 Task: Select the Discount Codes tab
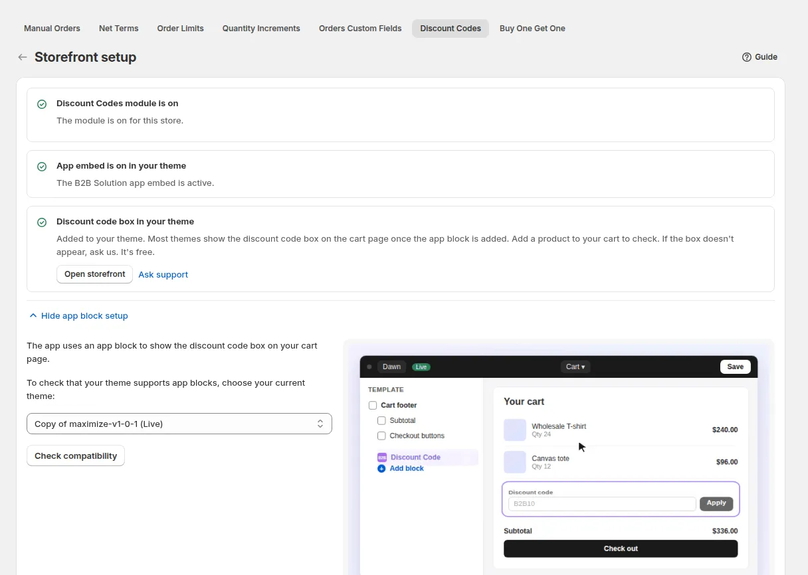coord(451,29)
